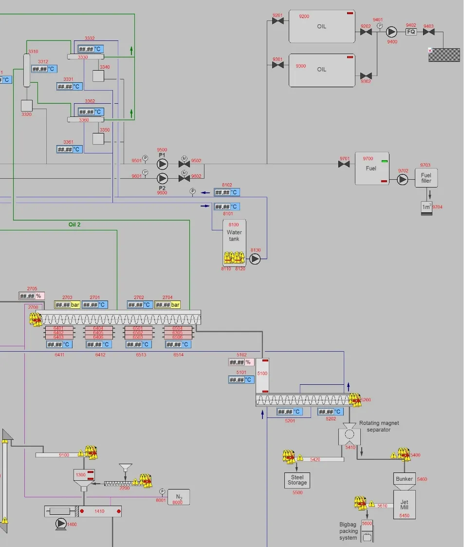This screenshot has height=547, width=464.
Task: Acknowledge alarm bell 8110 on Water tank
Action: [x=228, y=257]
